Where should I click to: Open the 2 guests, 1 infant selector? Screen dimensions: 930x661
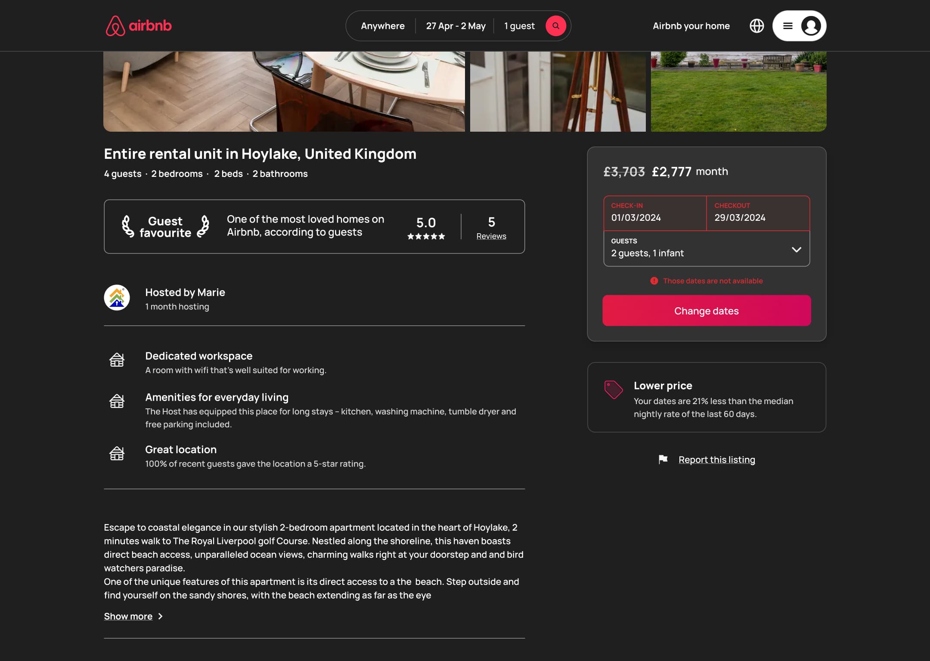click(707, 249)
